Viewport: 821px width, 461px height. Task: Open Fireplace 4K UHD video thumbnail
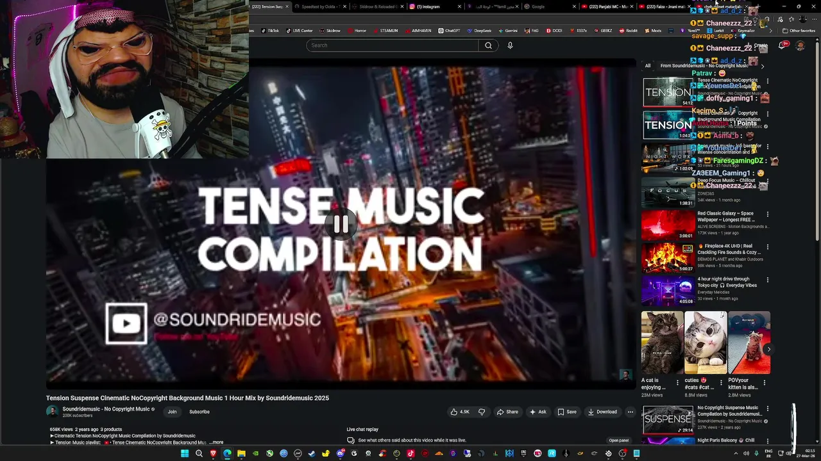(x=668, y=257)
